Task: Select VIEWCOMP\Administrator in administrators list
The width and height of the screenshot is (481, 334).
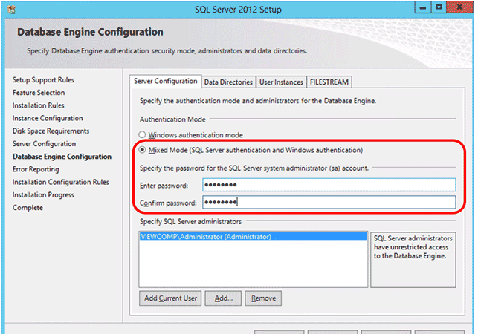Action: pyautogui.click(x=254, y=237)
